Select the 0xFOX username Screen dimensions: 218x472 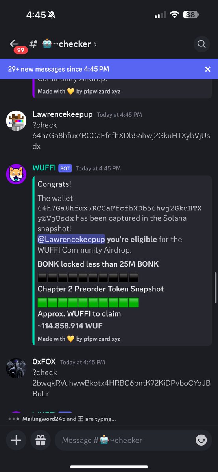[x=44, y=362]
